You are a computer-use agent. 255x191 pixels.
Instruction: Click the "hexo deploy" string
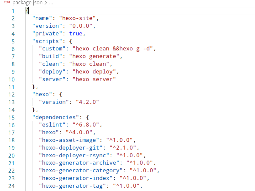click(94, 71)
